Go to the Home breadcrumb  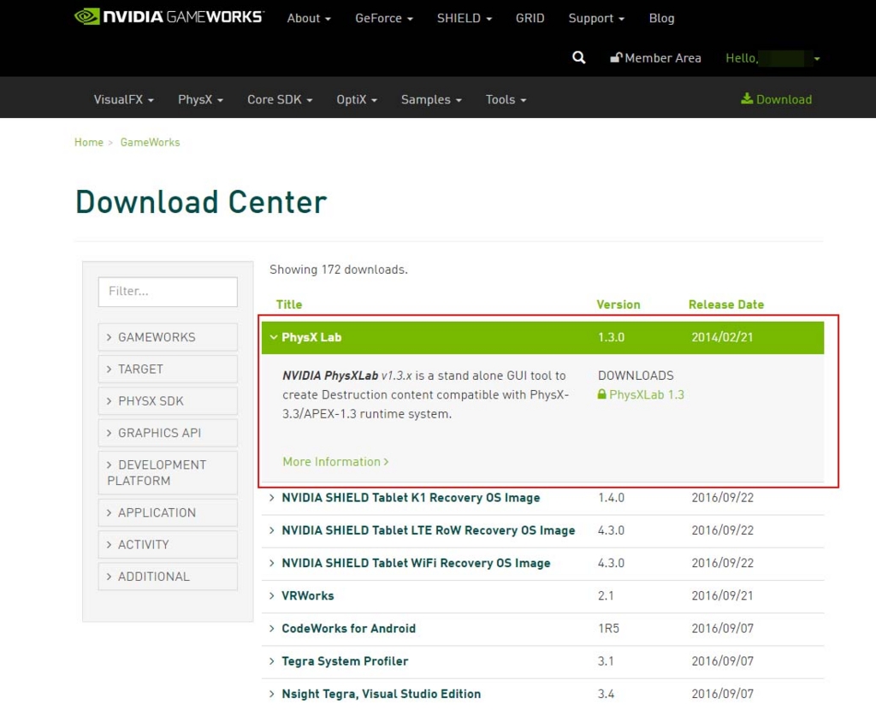[x=89, y=143]
